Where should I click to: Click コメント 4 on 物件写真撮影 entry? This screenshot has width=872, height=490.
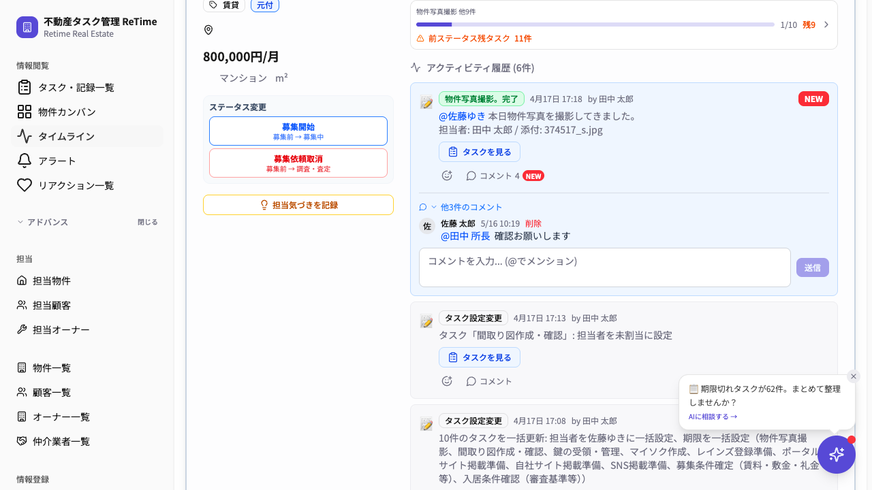click(493, 176)
